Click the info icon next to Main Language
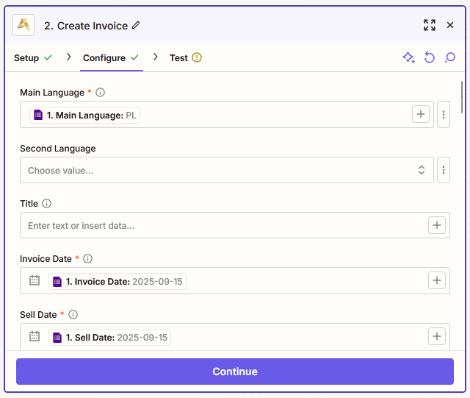 pos(100,92)
